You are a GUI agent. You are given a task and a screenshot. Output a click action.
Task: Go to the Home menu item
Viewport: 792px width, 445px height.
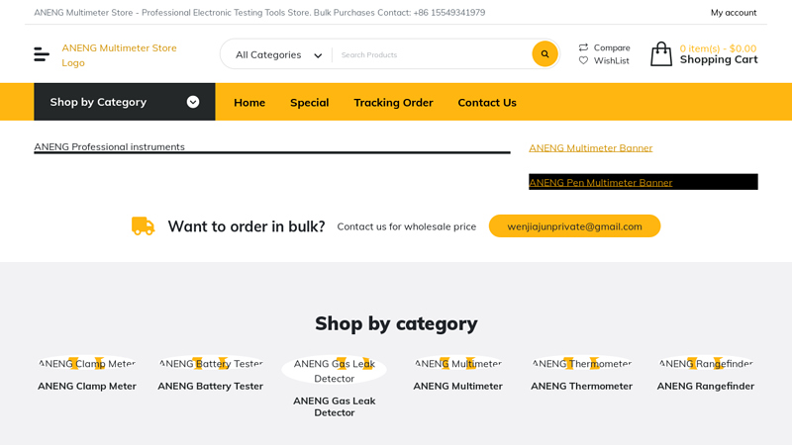249,103
